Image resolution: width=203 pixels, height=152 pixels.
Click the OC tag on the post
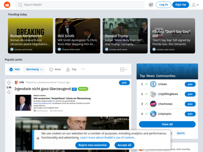click(x=74, y=89)
